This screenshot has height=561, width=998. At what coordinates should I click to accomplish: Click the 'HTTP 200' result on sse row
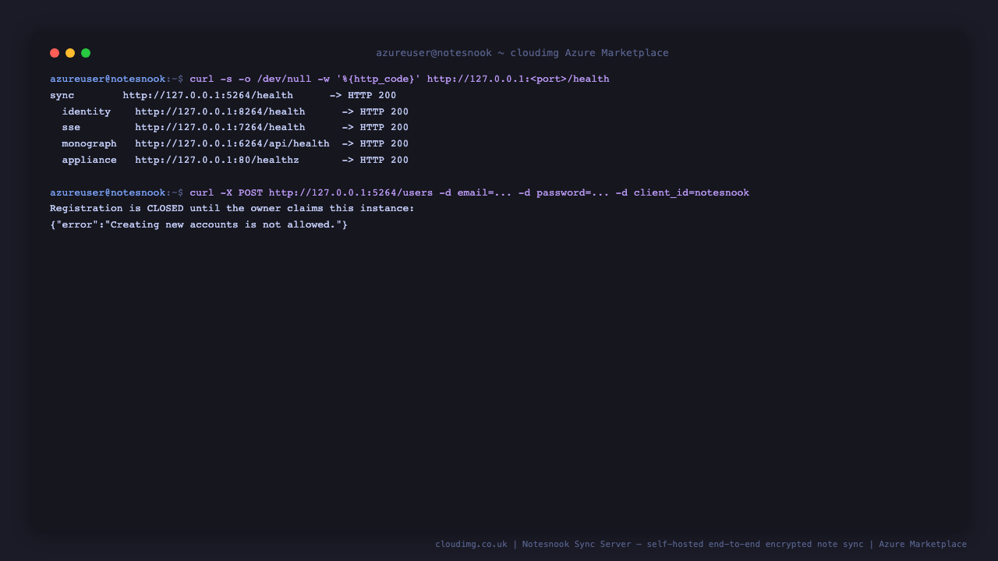[x=384, y=128]
